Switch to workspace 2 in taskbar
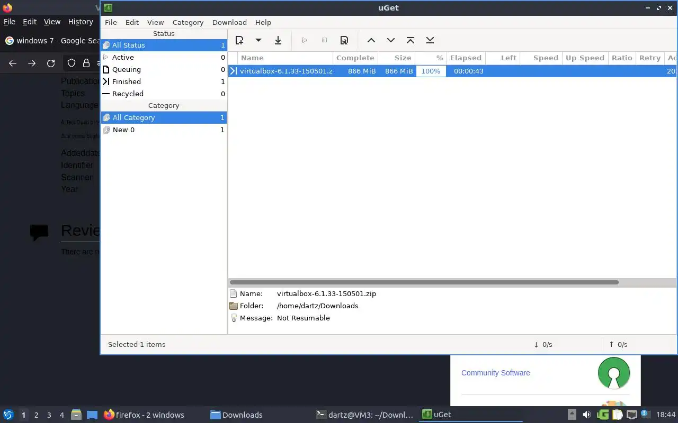 tap(36, 415)
